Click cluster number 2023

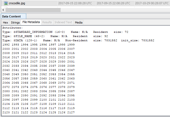pos(71,57)
